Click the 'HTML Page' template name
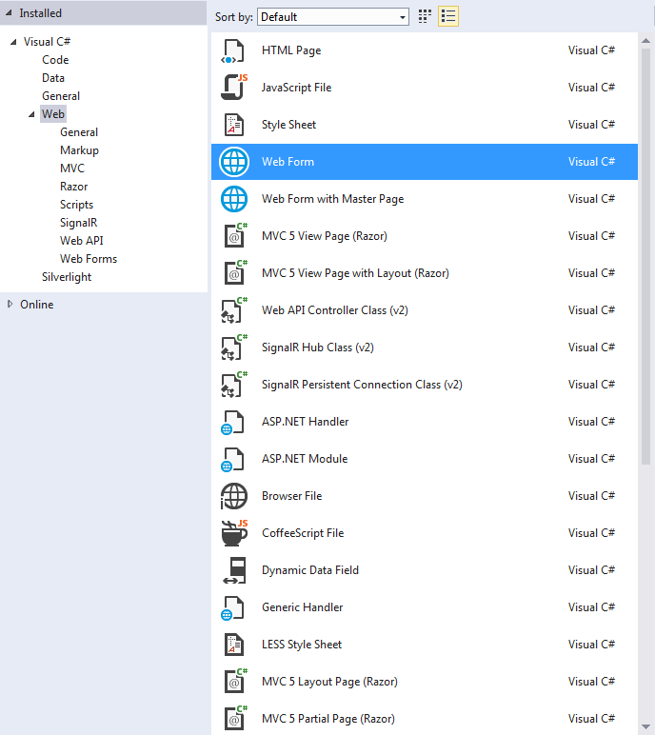Viewport: 655px width, 735px height. [291, 50]
